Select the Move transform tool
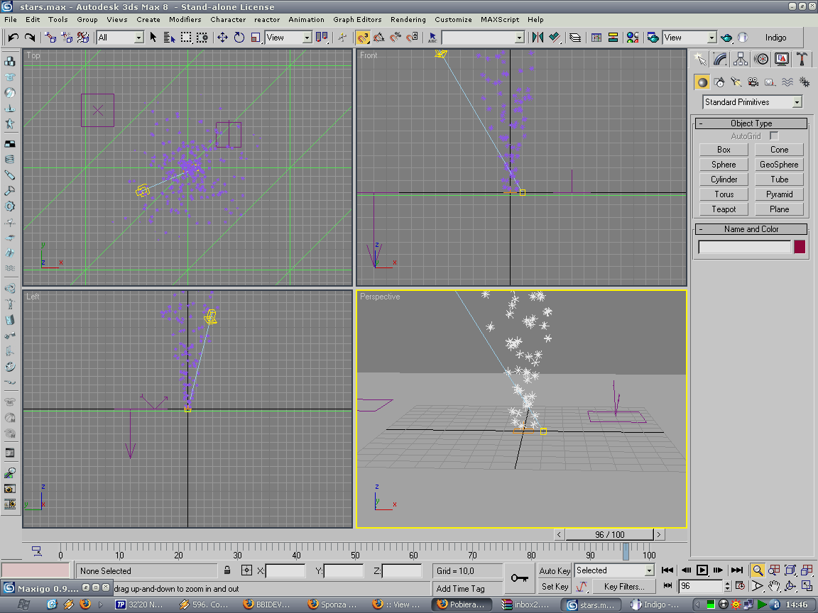This screenshot has width=818, height=613. click(x=222, y=38)
